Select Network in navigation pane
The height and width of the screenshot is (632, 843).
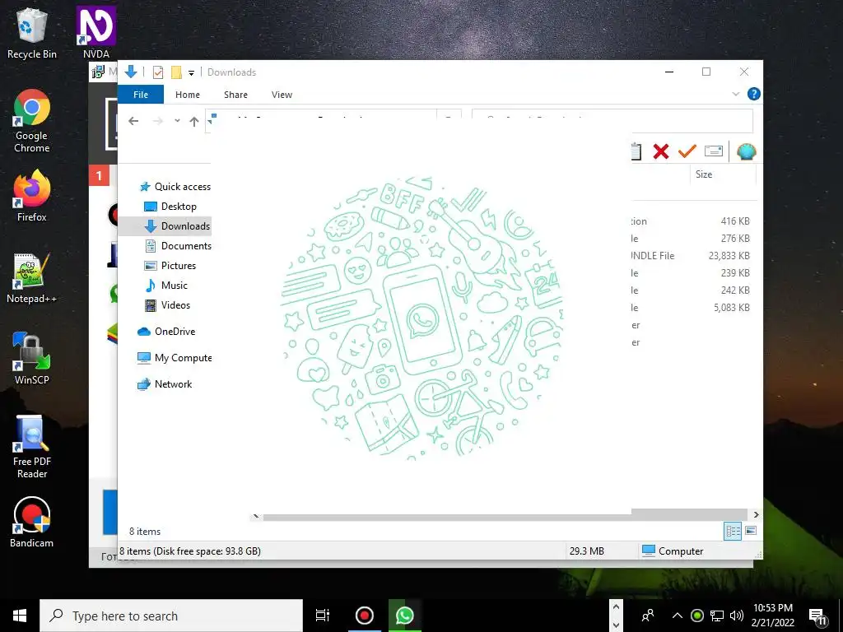pos(165,384)
